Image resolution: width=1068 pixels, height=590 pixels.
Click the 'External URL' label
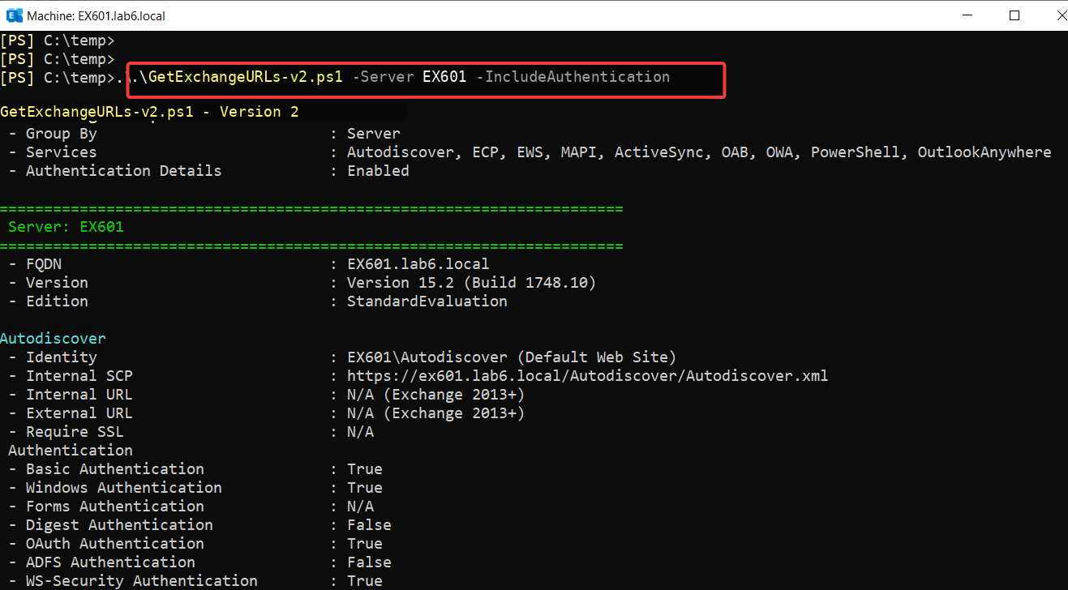(x=79, y=413)
